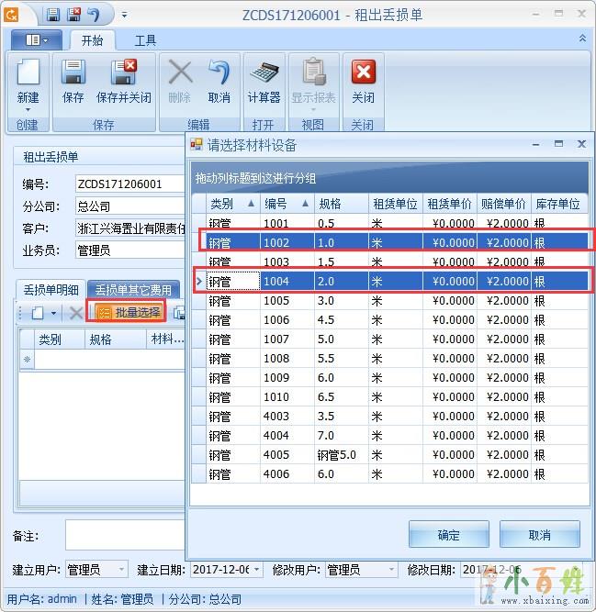Image resolution: width=596 pixels, height=612 pixels.
Task: Select the row with 编号 1006
Action: [x=276, y=320]
